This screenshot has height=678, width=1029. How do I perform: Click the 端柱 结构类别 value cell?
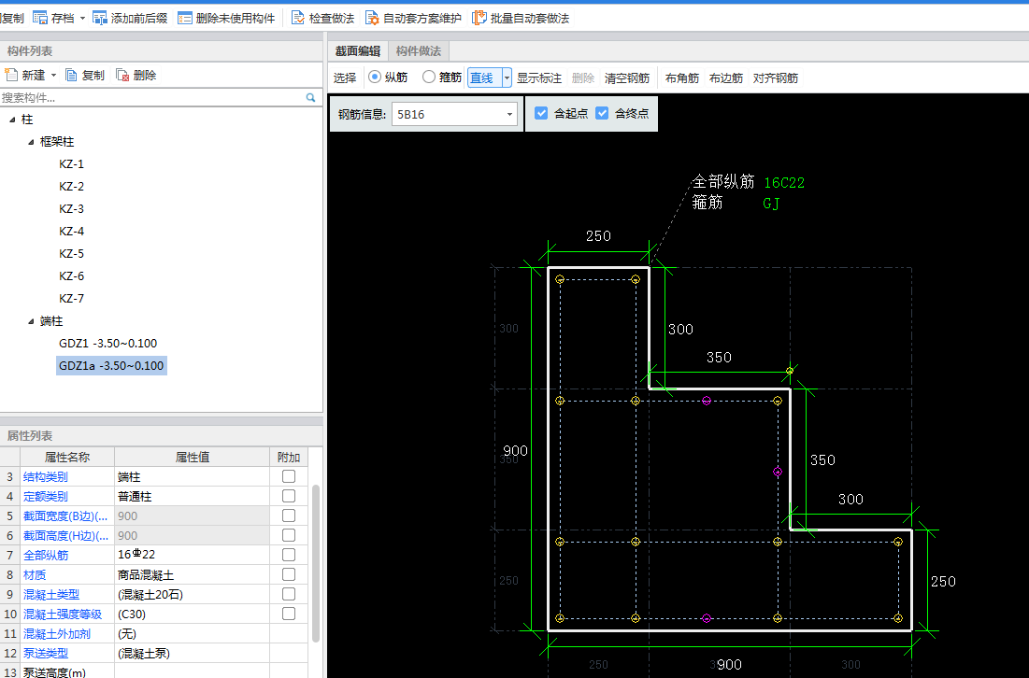[192, 476]
